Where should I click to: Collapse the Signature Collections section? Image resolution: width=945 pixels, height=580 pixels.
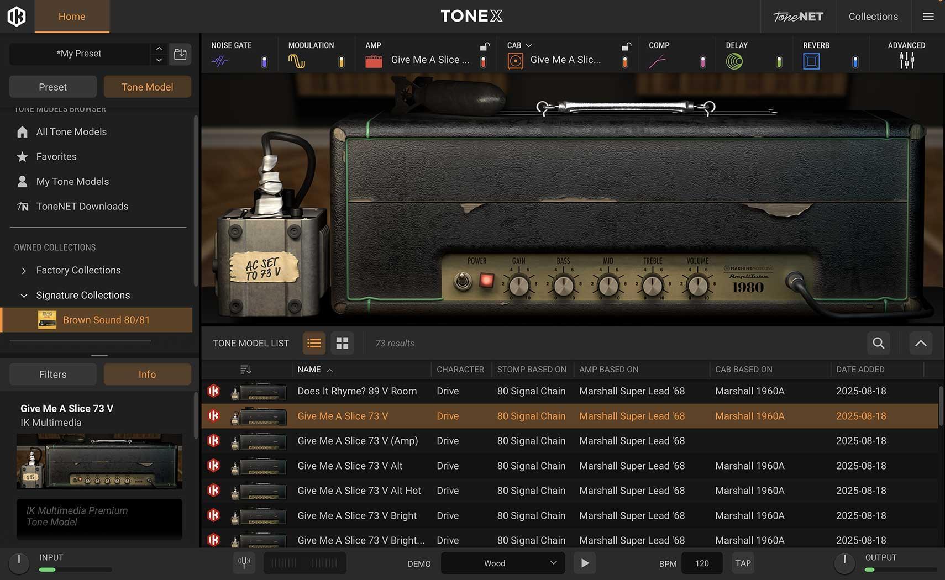23,295
